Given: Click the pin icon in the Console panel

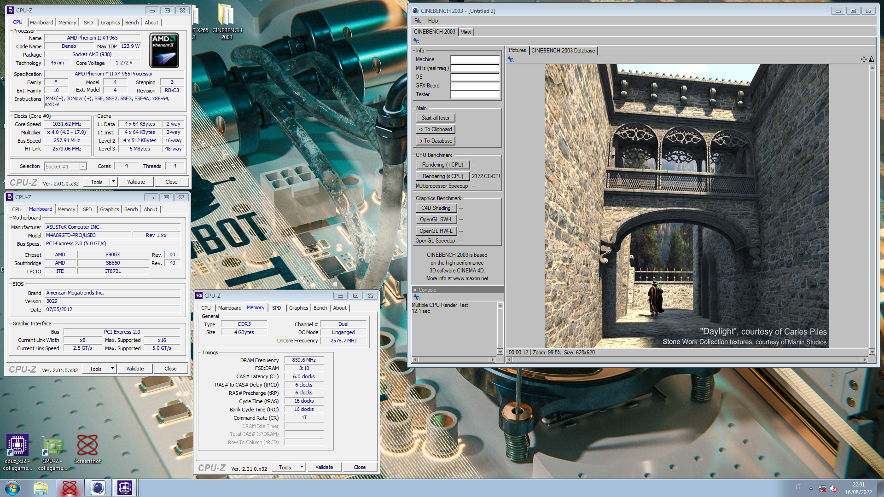Looking at the screenshot, I should pos(417,297).
